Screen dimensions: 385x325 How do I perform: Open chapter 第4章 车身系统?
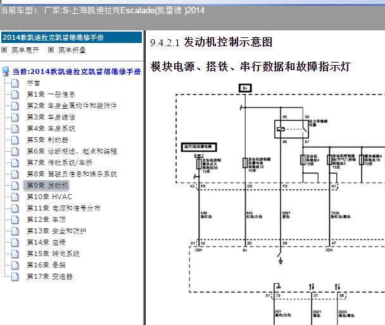[51, 129]
